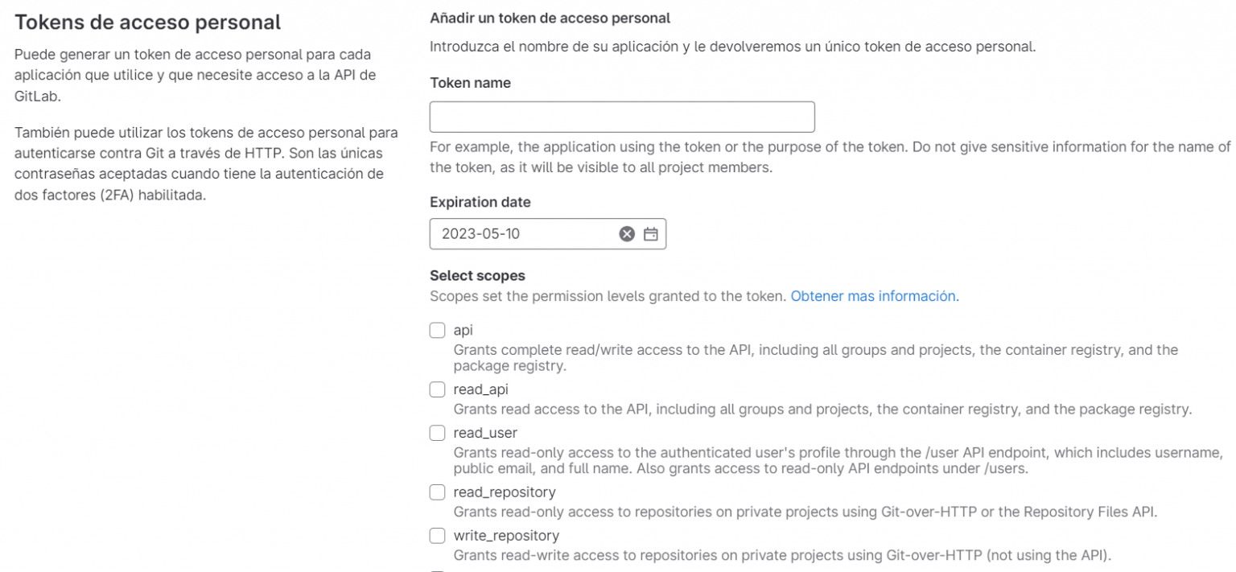Enable the api scope checkbox
This screenshot has width=1236, height=572.
pyautogui.click(x=437, y=330)
